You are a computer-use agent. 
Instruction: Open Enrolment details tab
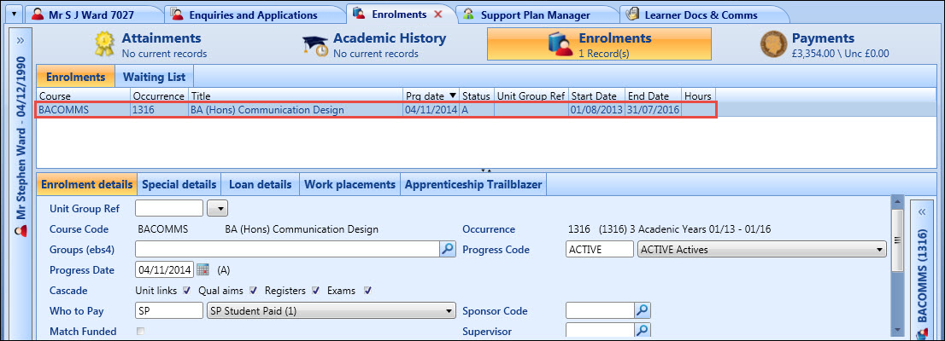[x=87, y=184]
